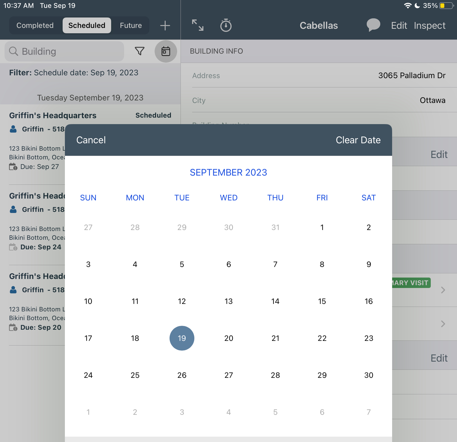Click the magnifier icon in search bar
Image resolution: width=457 pixels, height=442 pixels.
click(14, 51)
